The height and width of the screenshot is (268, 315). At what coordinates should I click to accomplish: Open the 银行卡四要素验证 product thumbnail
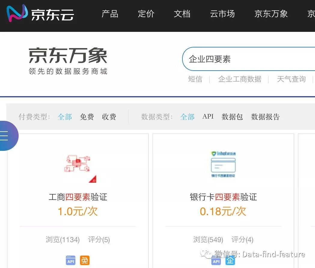223,164
